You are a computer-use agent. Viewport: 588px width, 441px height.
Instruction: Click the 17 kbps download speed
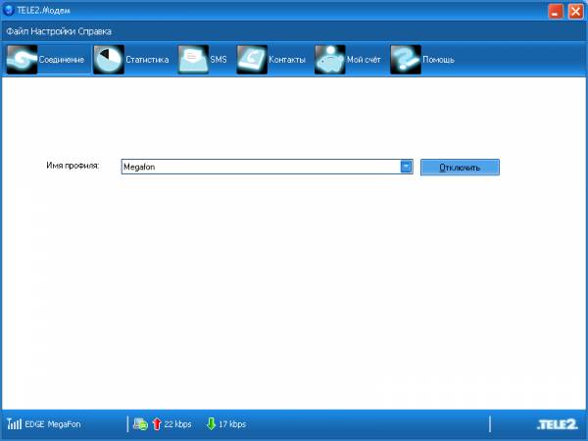pyautogui.click(x=232, y=424)
